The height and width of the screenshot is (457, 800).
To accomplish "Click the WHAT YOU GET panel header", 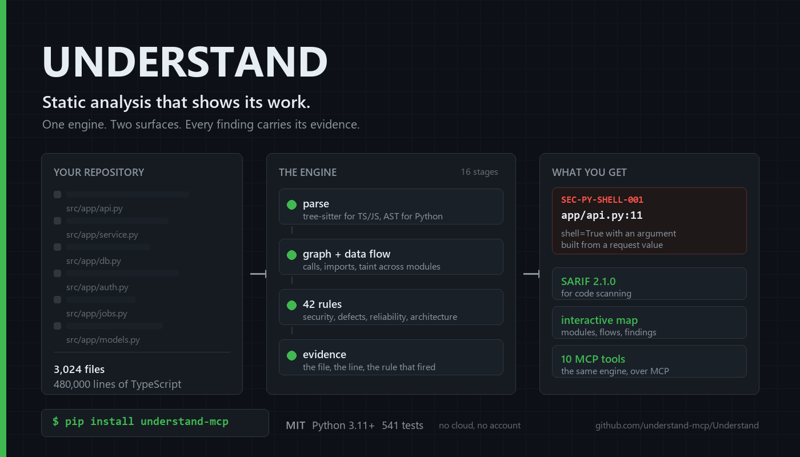I will (x=589, y=173).
